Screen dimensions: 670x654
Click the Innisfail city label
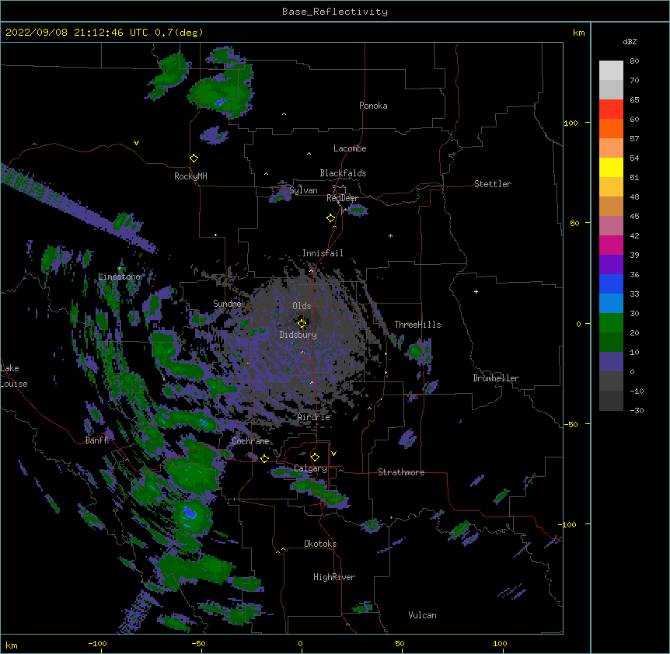click(x=323, y=253)
